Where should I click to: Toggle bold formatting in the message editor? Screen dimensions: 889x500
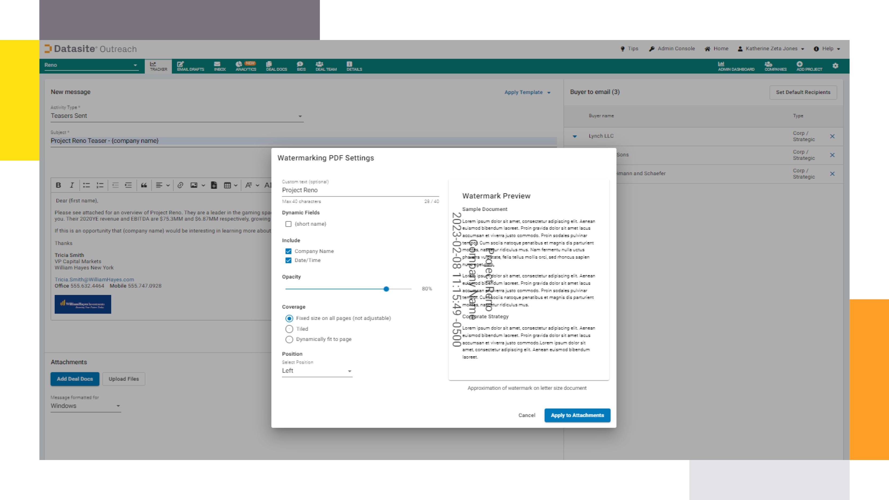coord(58,185)
